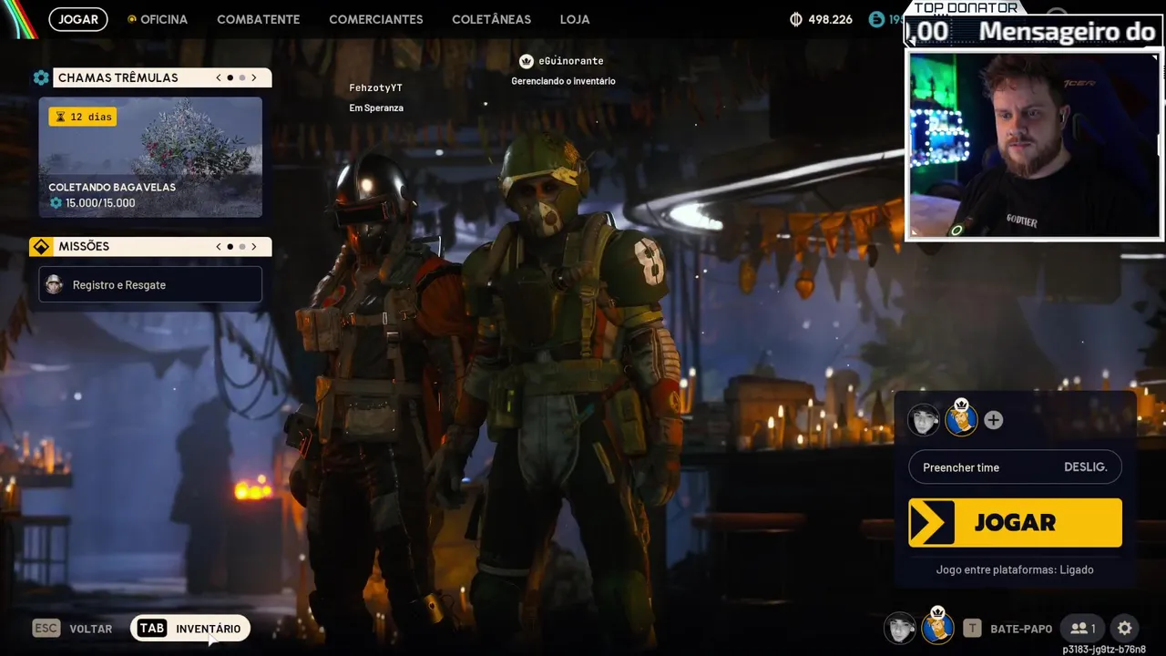This screenshot has width=1166, height=656.
Task: Click the 12 dias timer badge
Action: pos(83,117)
